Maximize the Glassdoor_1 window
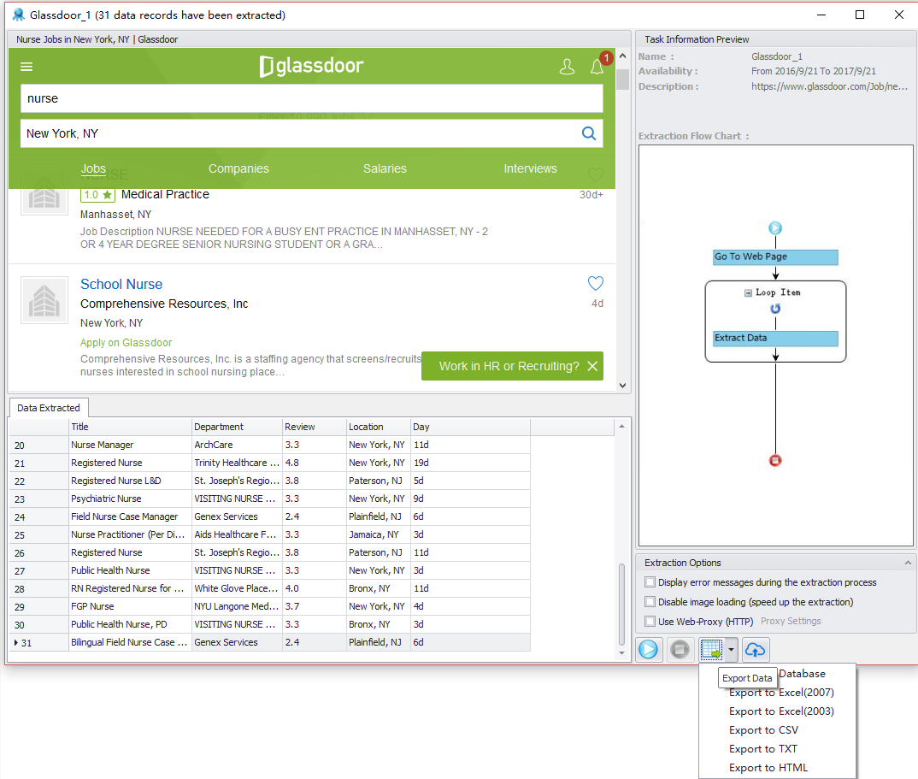 pos(860,15)
